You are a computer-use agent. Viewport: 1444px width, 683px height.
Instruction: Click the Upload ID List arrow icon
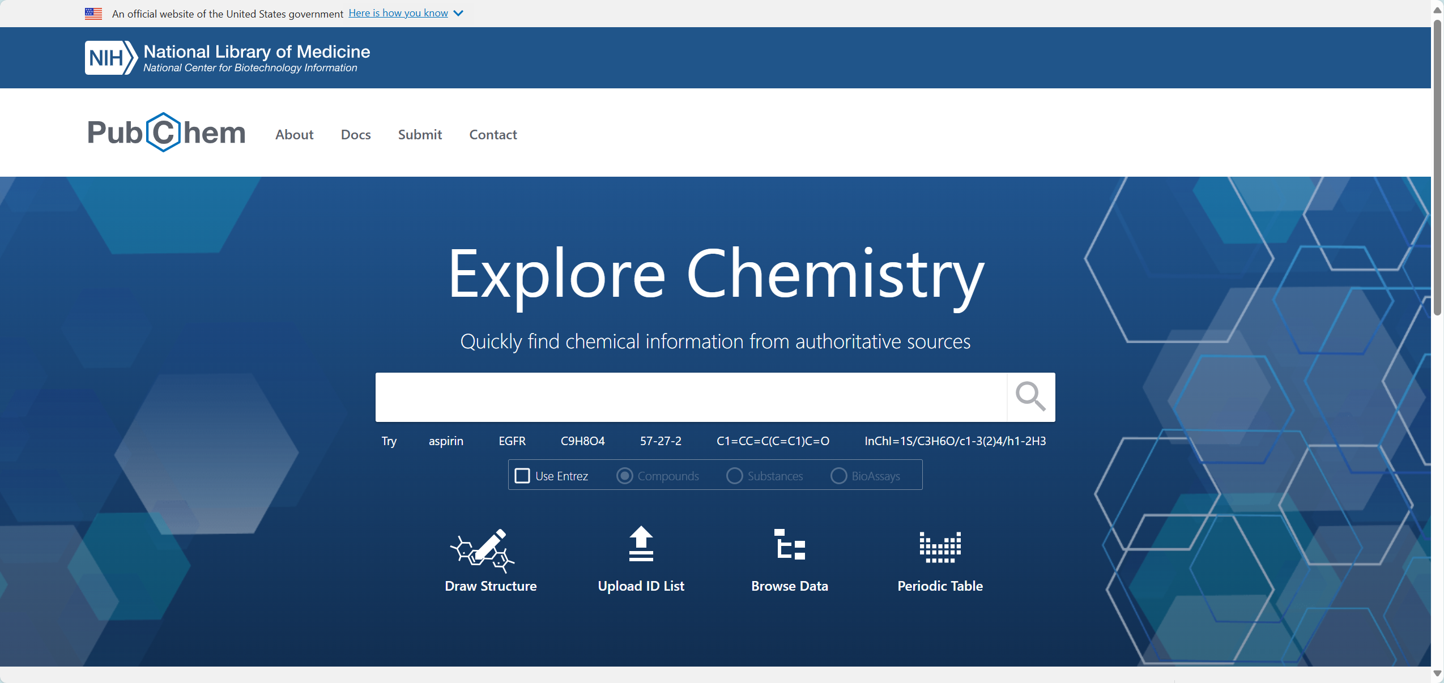(x=641, y=544)
